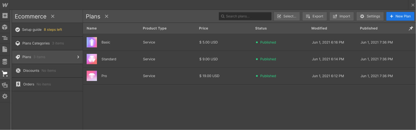
Task: Click Select… to enable item checkboxes
Action: tap(287, 16)
